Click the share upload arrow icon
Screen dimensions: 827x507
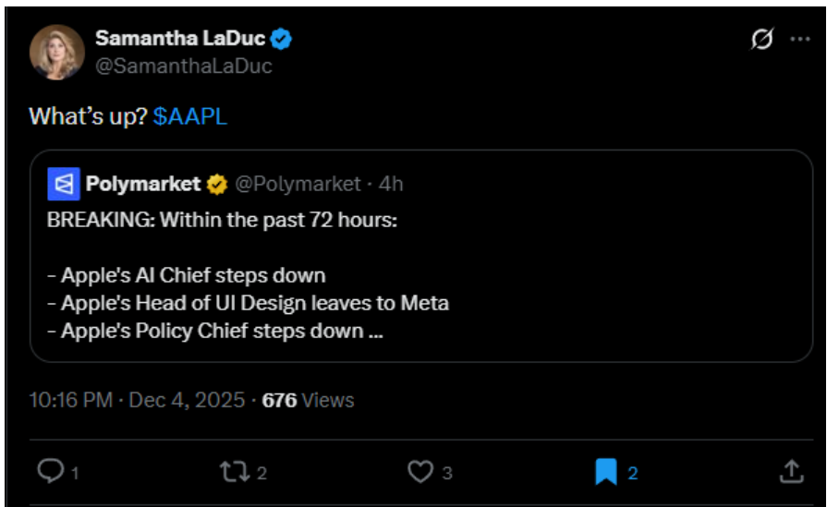click(x=791, y=472)
